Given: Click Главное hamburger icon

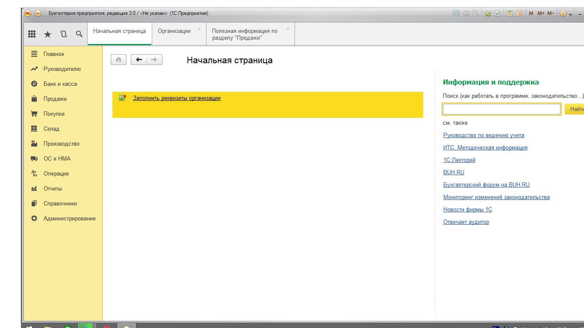Looking at the screenshot, I should tap(34, 54).
